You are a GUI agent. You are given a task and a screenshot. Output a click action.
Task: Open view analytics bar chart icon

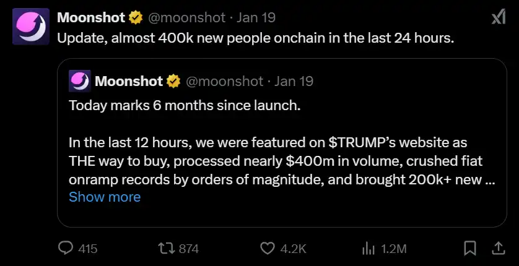367,248
